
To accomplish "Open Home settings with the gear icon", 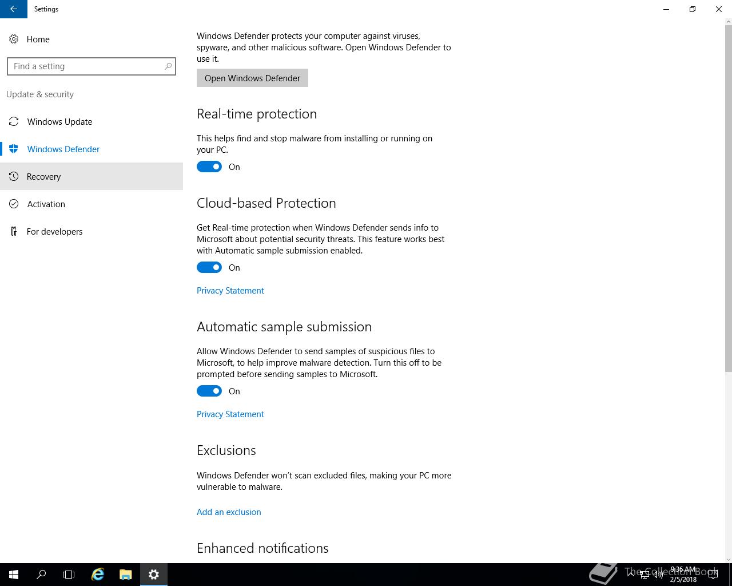I will 14,39.
